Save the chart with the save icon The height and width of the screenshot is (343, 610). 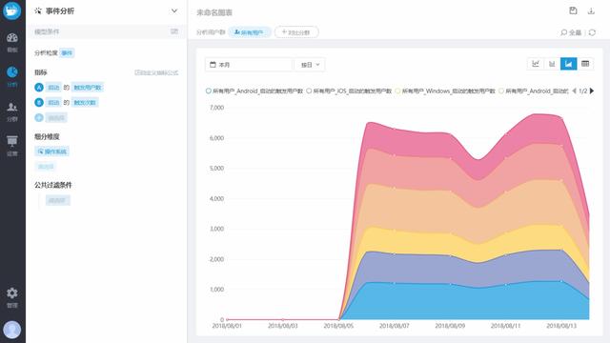573,10
